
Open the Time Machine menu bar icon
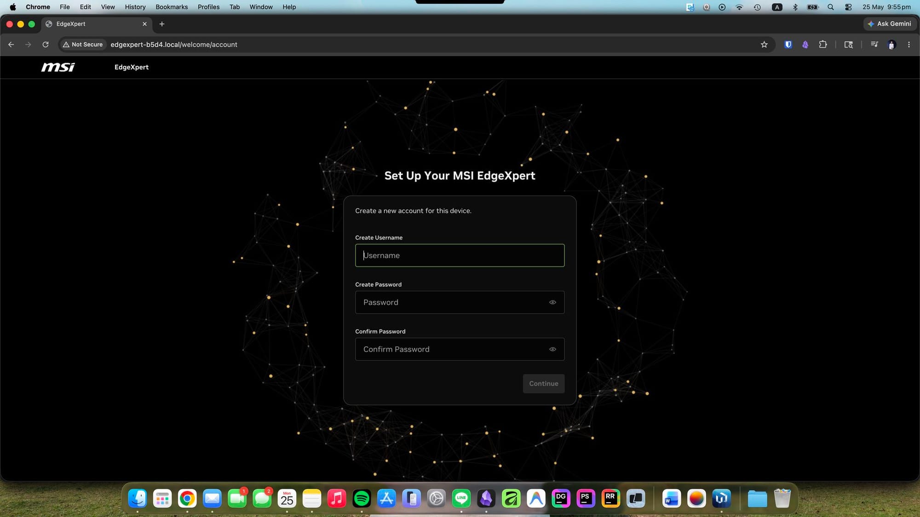click(757, 7)
